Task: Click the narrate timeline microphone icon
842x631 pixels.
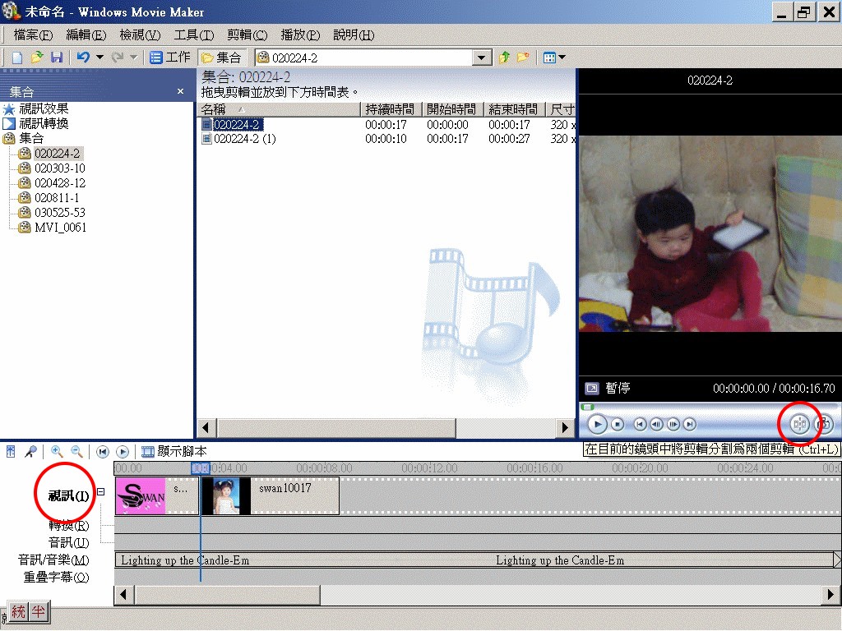Action: tap(30, 451)
